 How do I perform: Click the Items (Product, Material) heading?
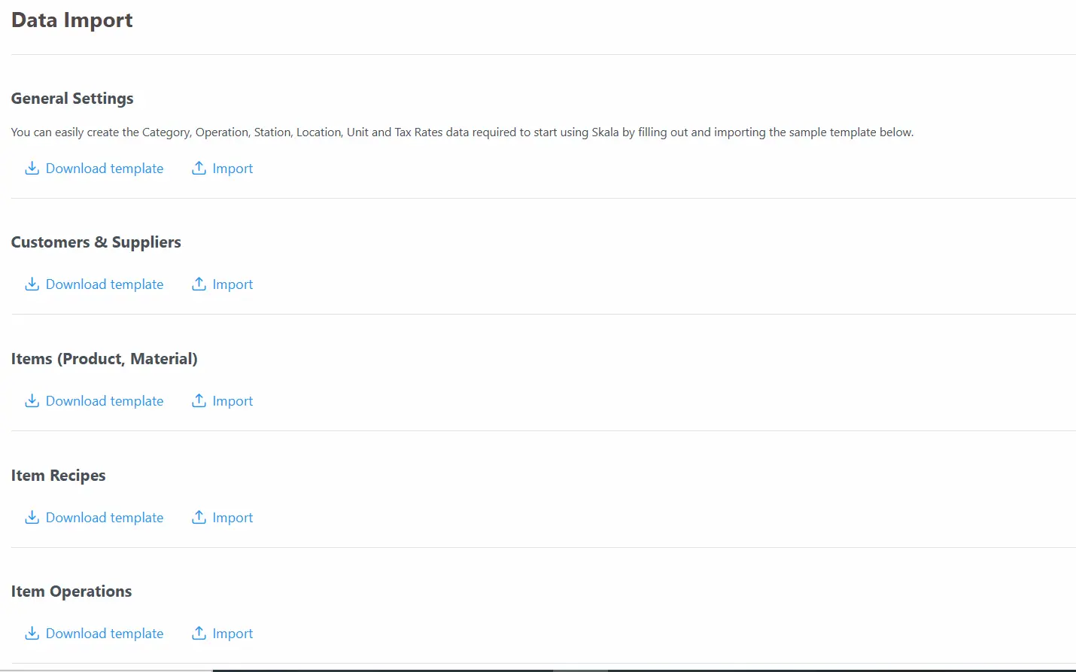pos(105,359)
